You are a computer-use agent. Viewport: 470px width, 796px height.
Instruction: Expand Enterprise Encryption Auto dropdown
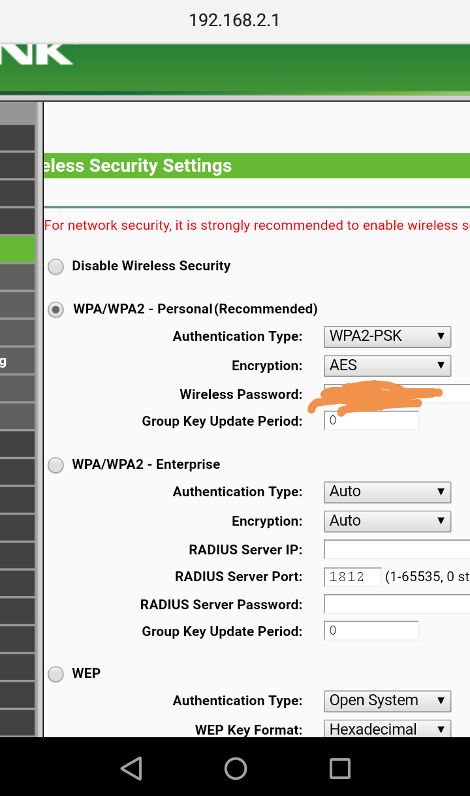[x=387, y=521]
